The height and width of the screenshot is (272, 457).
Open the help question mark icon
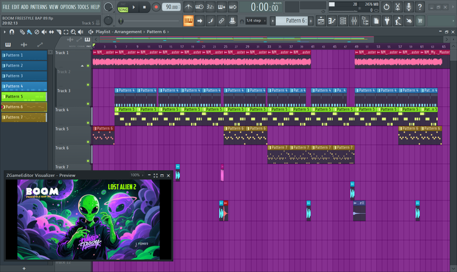pyautogui.click(x=420, y=7)
